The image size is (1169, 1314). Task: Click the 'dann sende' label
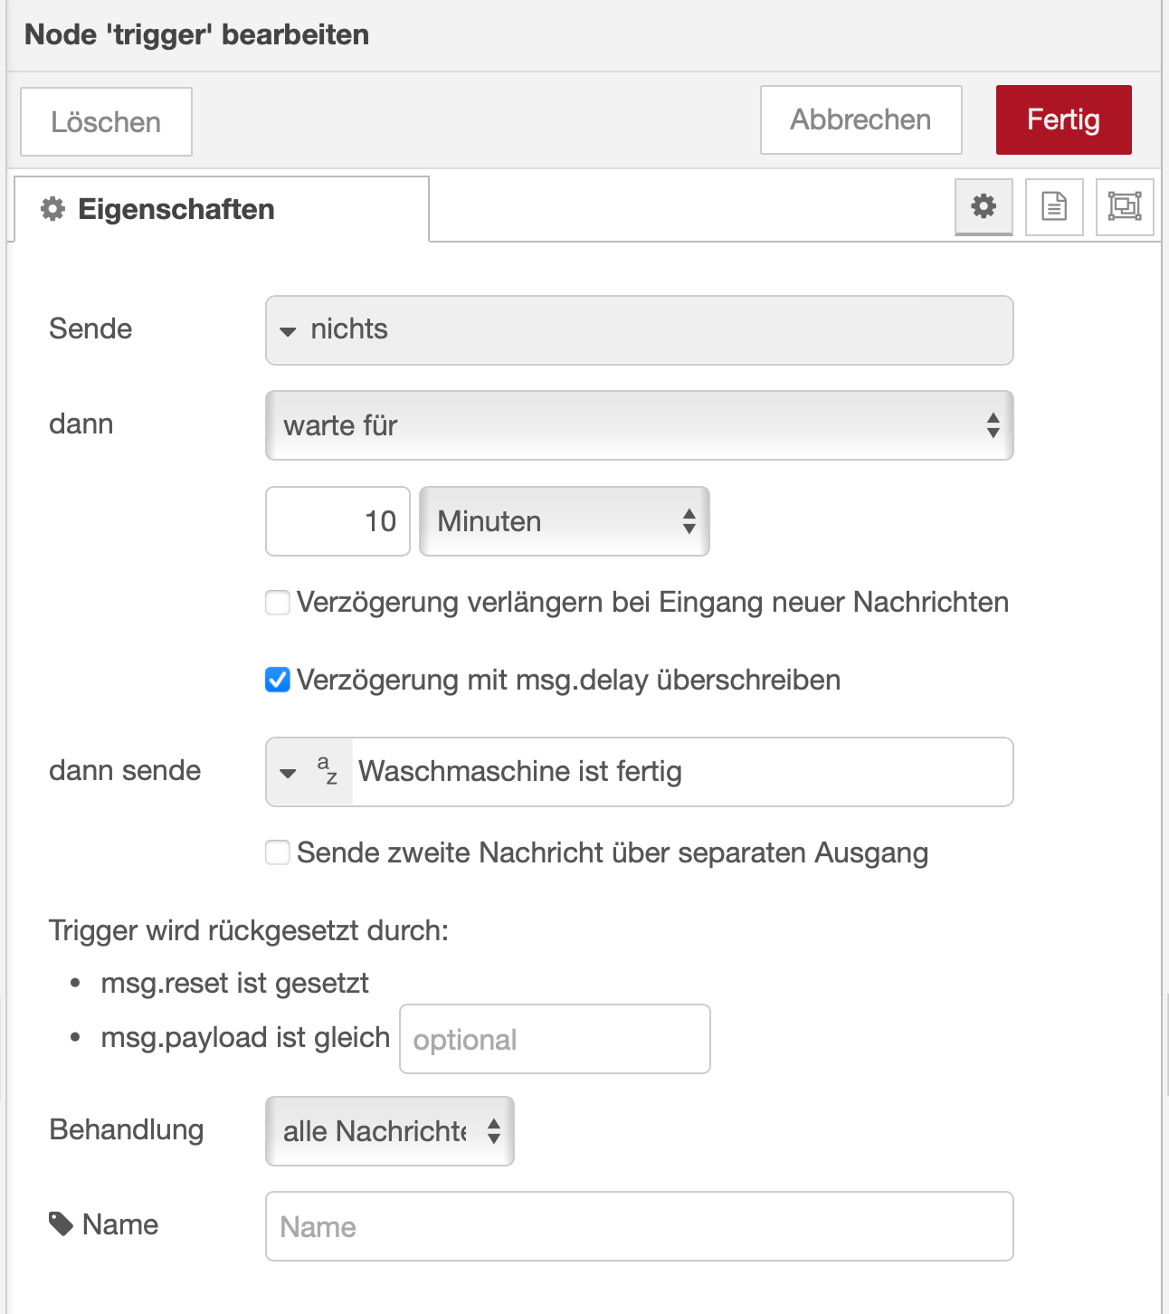tap(125, 770)
